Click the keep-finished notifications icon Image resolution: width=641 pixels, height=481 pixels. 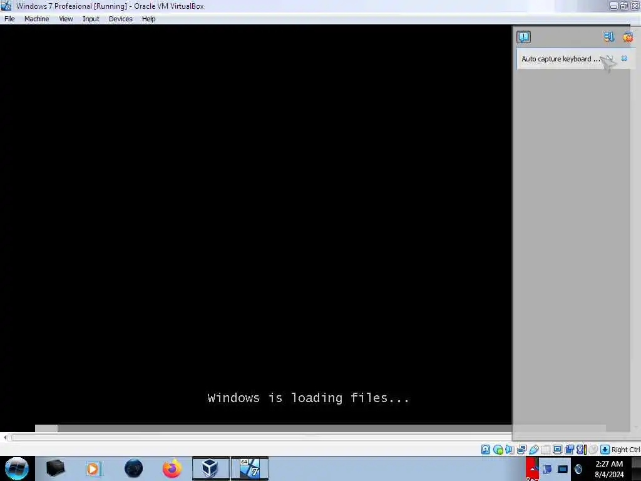click(x=609, y=37)
